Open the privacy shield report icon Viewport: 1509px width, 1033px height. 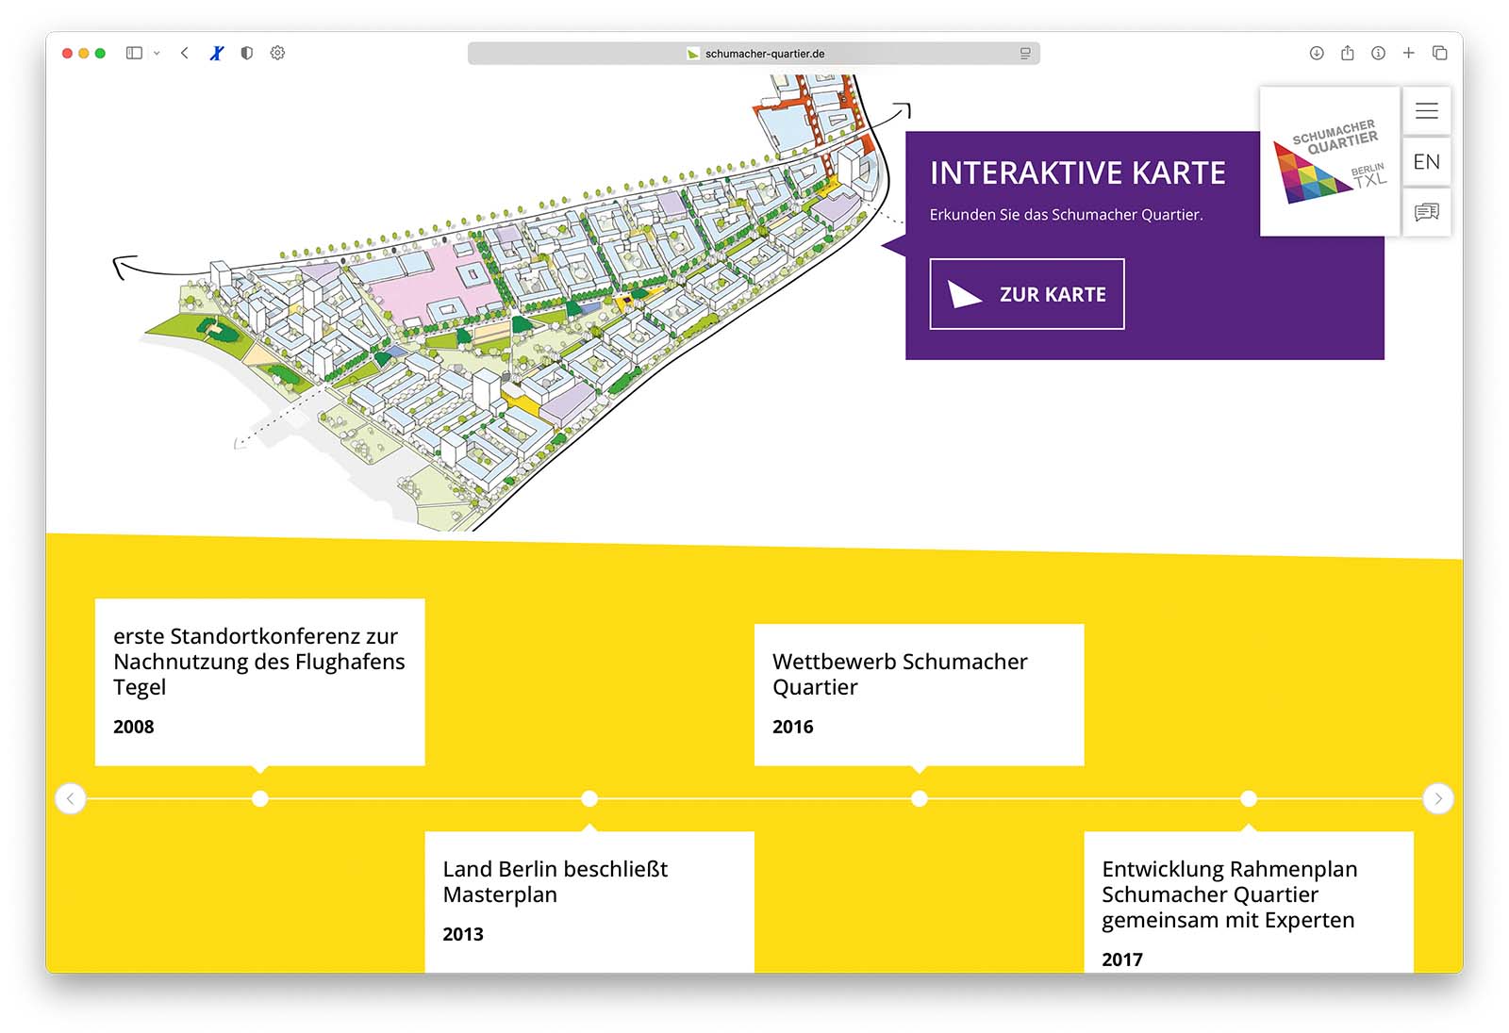pos(247,54)
